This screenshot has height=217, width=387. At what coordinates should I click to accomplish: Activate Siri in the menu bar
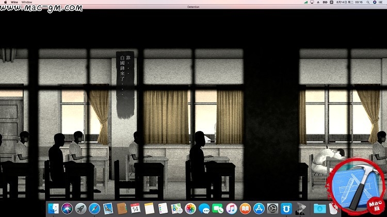coord(375,2)
